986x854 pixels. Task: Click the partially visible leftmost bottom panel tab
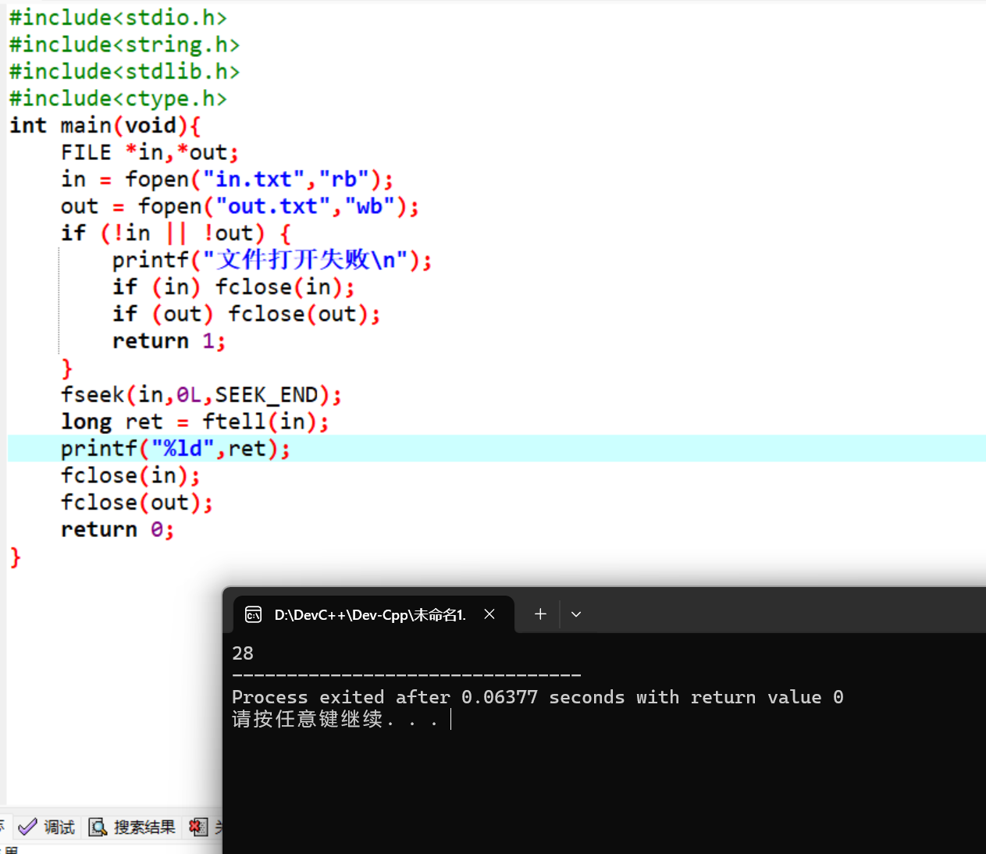click(3, 827)
